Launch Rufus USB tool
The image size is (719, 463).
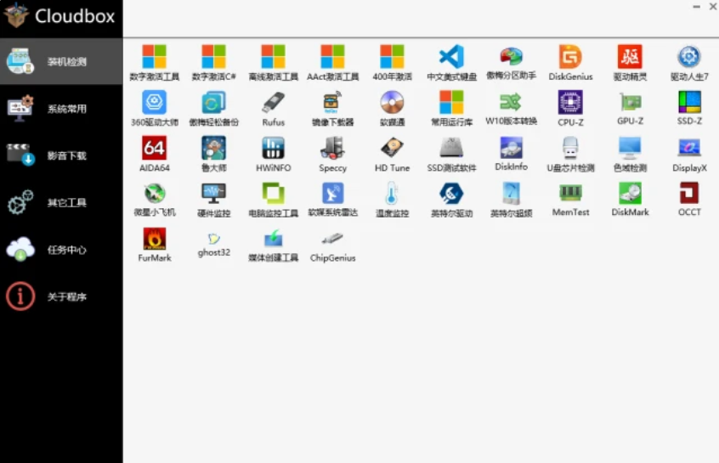pyautogui.click(x=274, y=109)
